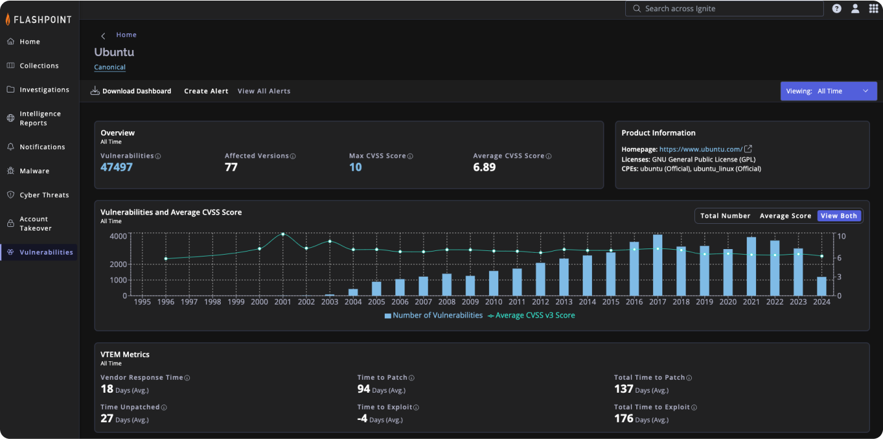Open the user profile icon
Image resolution: width=883 pixels, height=439 pixels.
(855, 9)
